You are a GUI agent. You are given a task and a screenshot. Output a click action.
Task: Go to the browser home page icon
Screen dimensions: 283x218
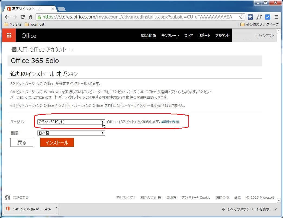coord(31,17)
